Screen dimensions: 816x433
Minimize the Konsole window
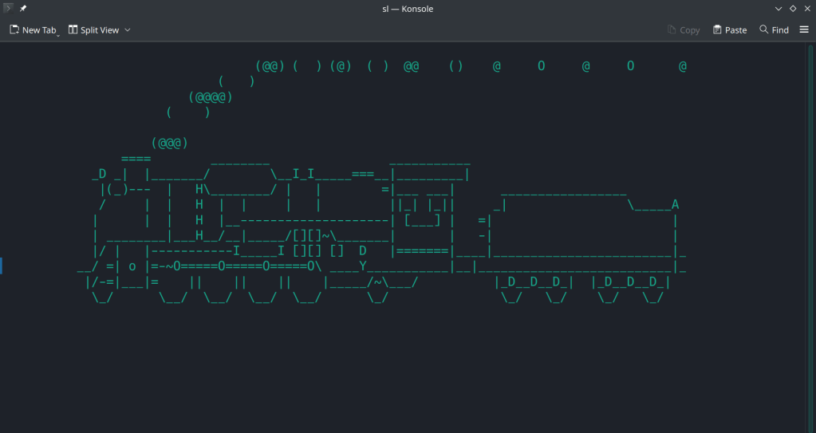coord(779,9)
